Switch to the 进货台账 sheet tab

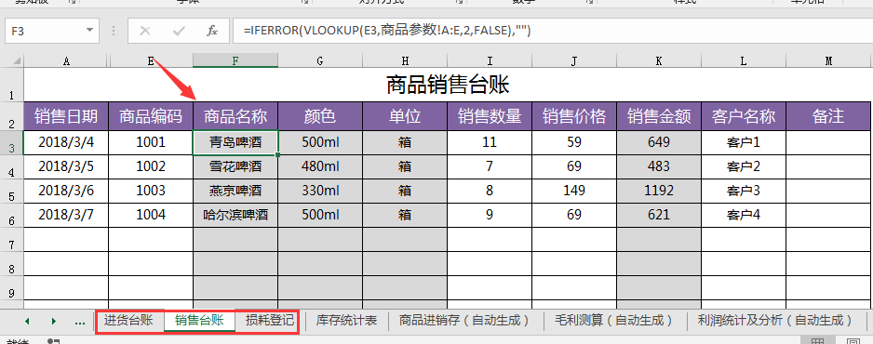(x=128, y=321)
